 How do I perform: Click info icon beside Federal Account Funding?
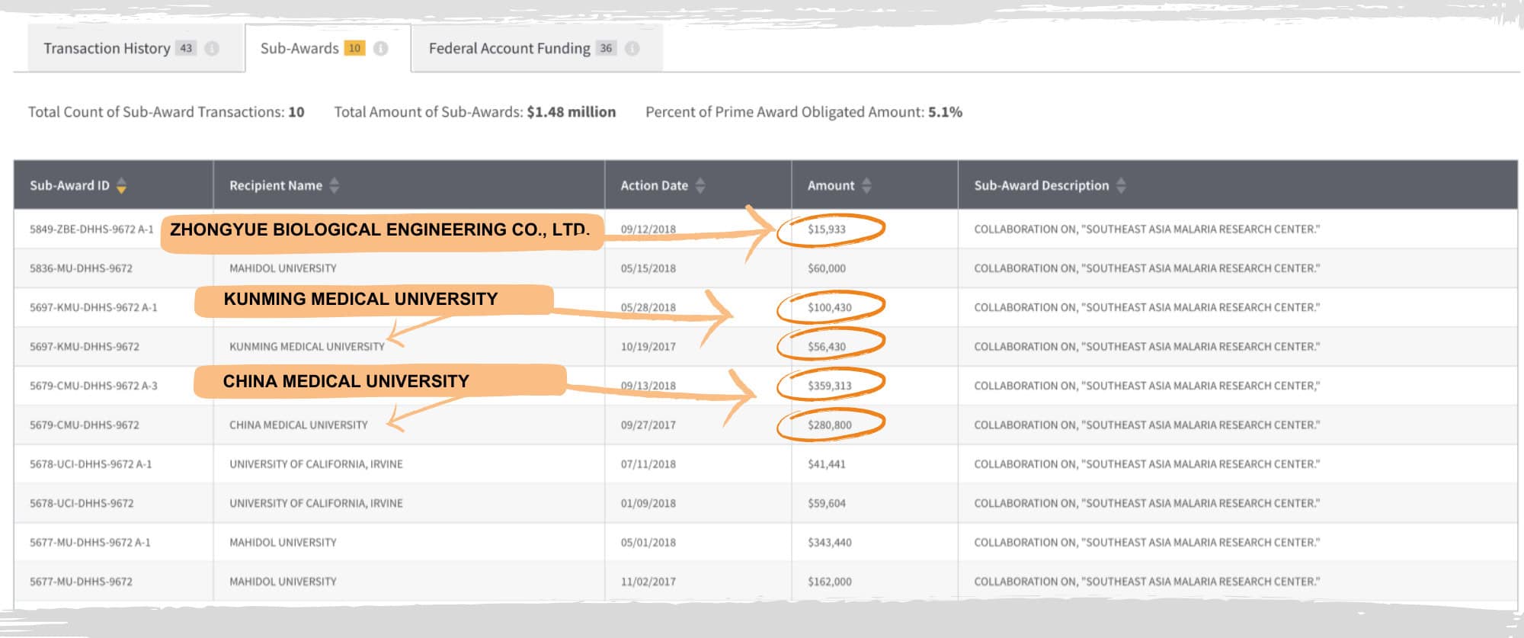(x=632, y=48)
